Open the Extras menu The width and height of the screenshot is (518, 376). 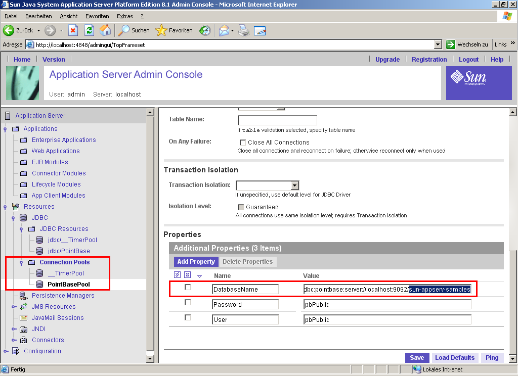[124, 16]
